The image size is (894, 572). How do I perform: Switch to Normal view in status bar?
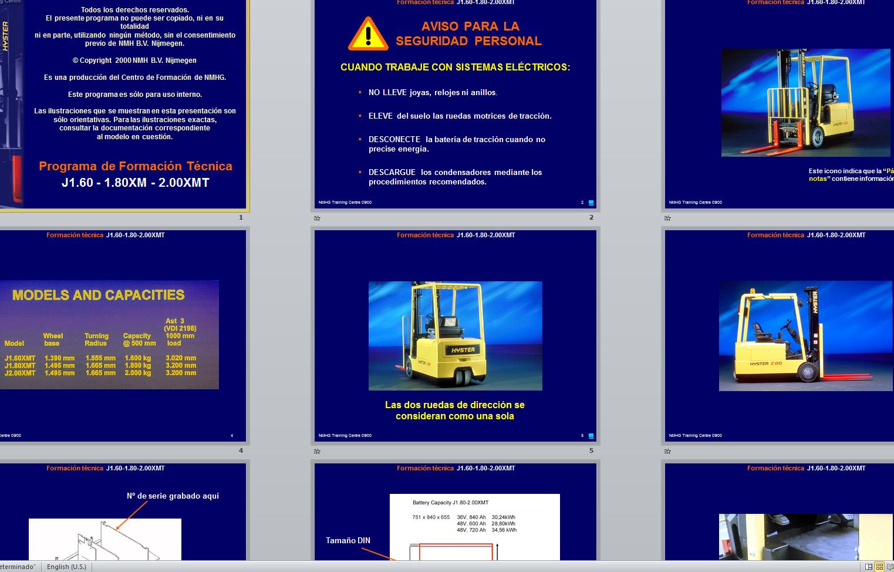[869, 567]
